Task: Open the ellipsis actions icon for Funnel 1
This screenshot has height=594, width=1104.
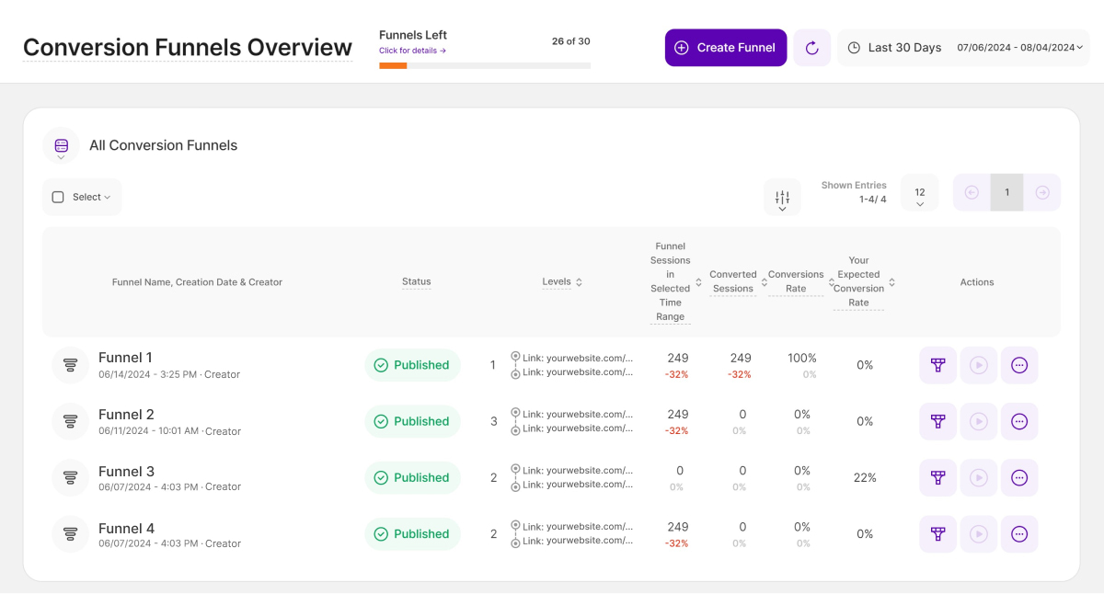Action: (1019, 365)
